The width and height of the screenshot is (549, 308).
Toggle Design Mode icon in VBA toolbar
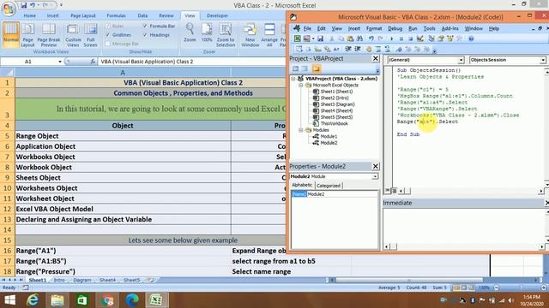pos(419,38)
